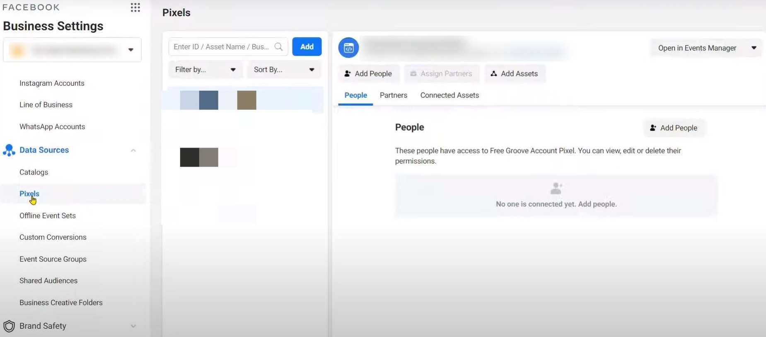
Task: Open Instagram Accounts in the sidebar
Action: 52,83
